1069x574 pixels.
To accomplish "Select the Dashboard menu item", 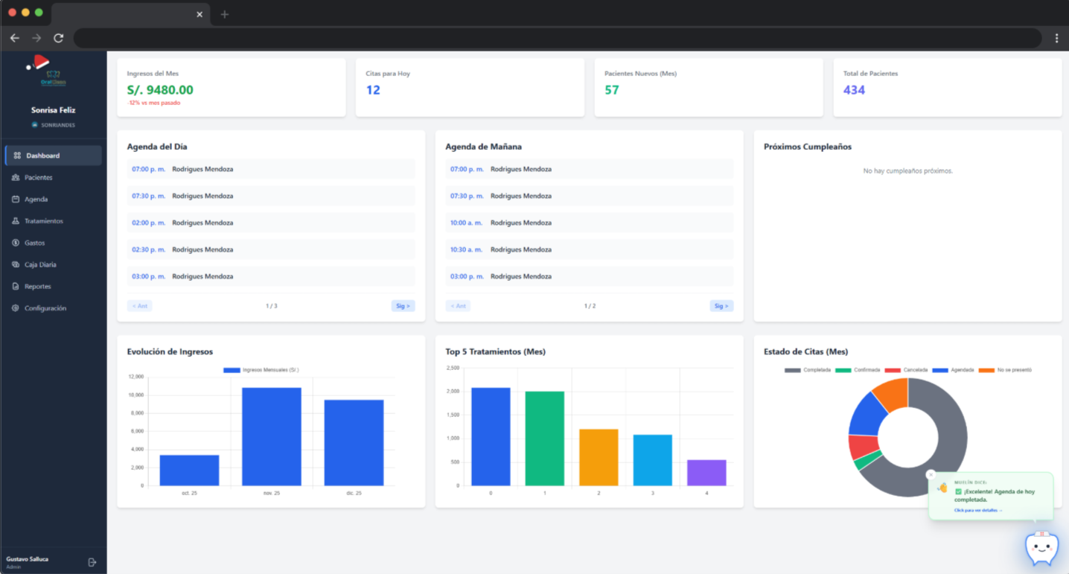I will pyautogui.click(x=53, y=156).
